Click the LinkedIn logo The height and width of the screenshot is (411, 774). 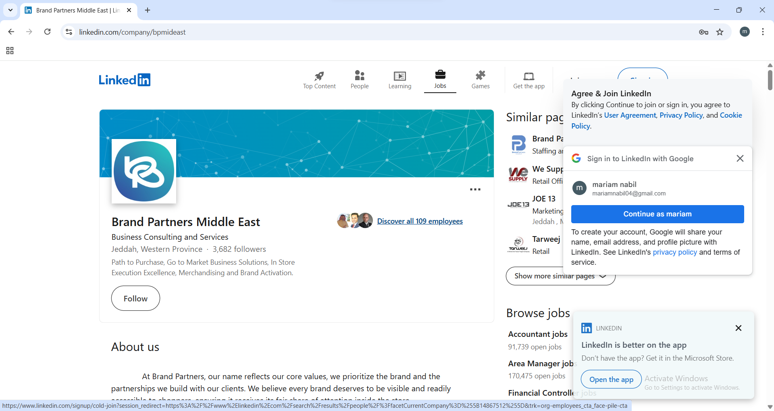(x=125, y=80)
